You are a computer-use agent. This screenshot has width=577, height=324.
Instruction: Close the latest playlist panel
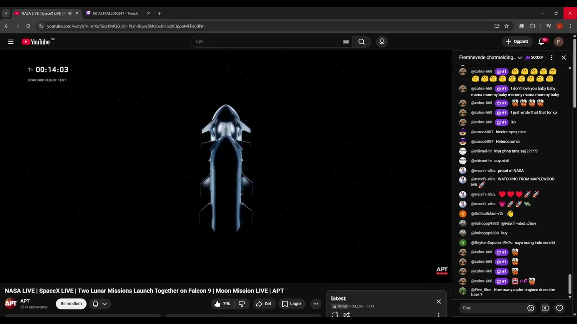coord(439,301)
